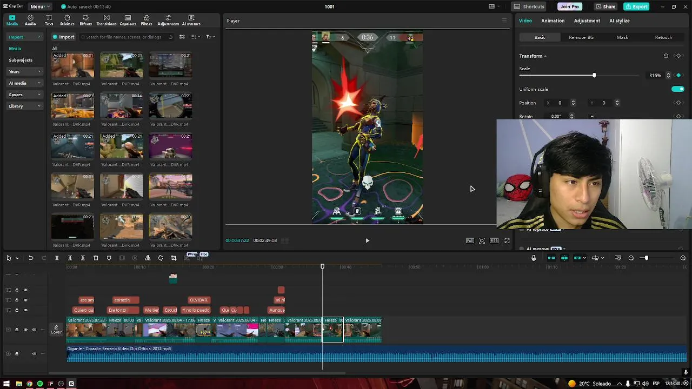Open the Menu dropdown
The width and height of the screenshot is (692, 389).
(x=40, y=6)
